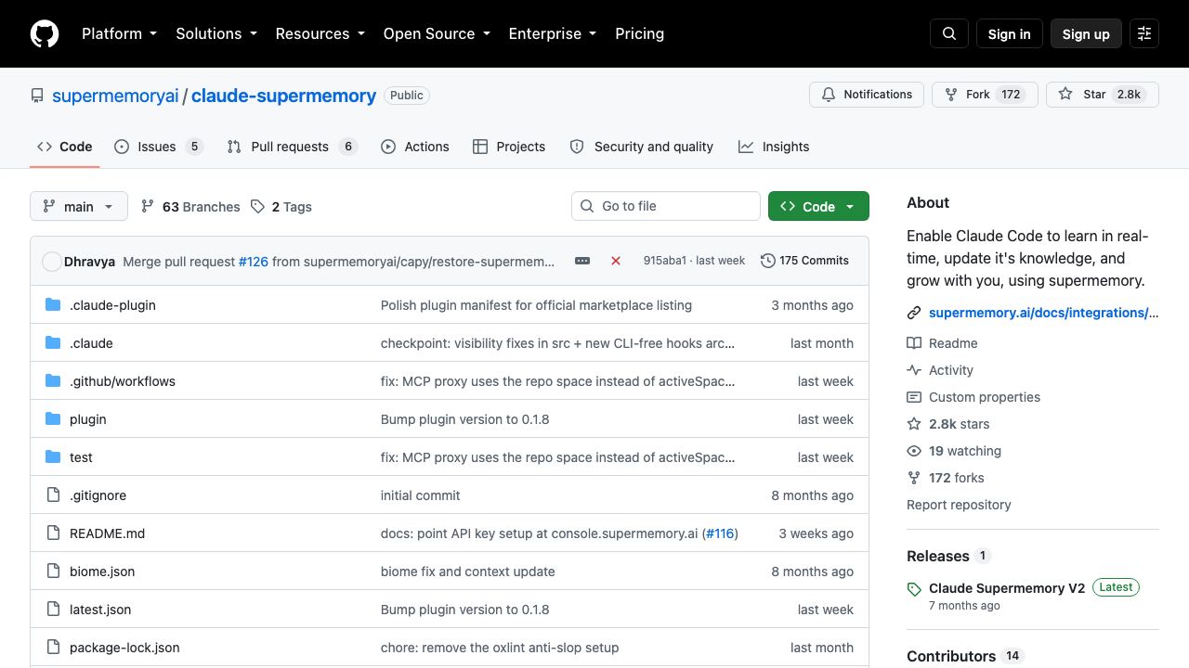
Task: Expand the Resources menu
Action: (x=320, y=33)
